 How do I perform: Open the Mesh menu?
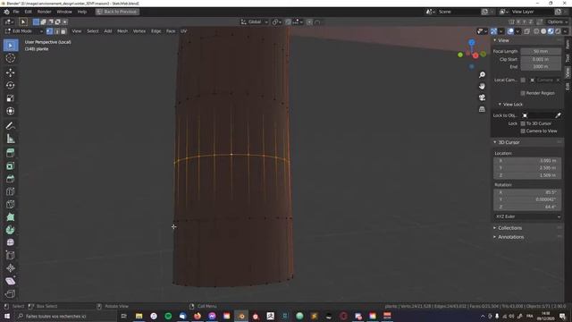coord(122,31)
